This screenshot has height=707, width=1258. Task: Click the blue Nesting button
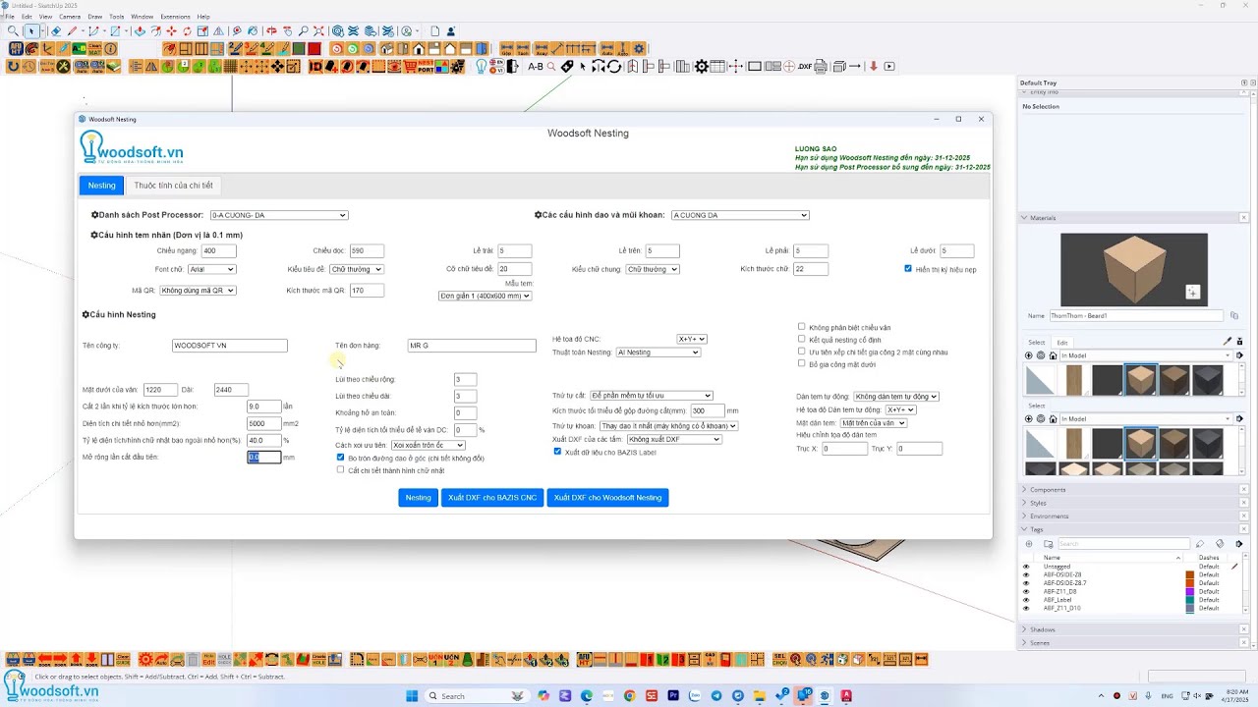[x=418, y=498]
